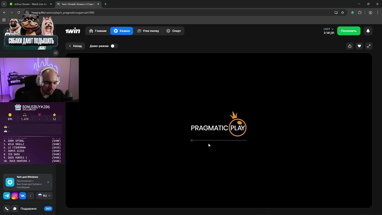The width and height of the screenshot is (382, 215).
Task: Select the Казино menu item
Action: tap(122, 31)
